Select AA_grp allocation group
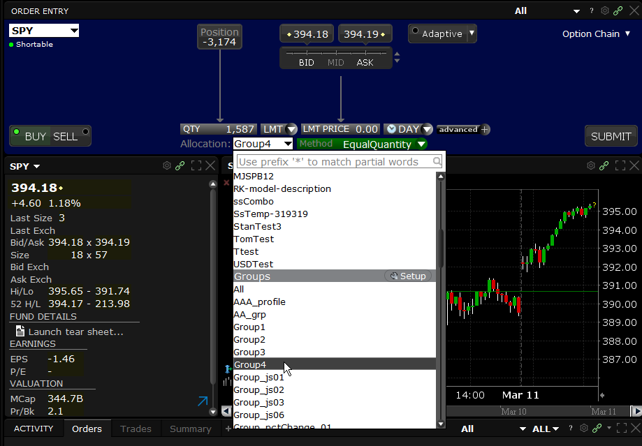 [x=335, y=315]
